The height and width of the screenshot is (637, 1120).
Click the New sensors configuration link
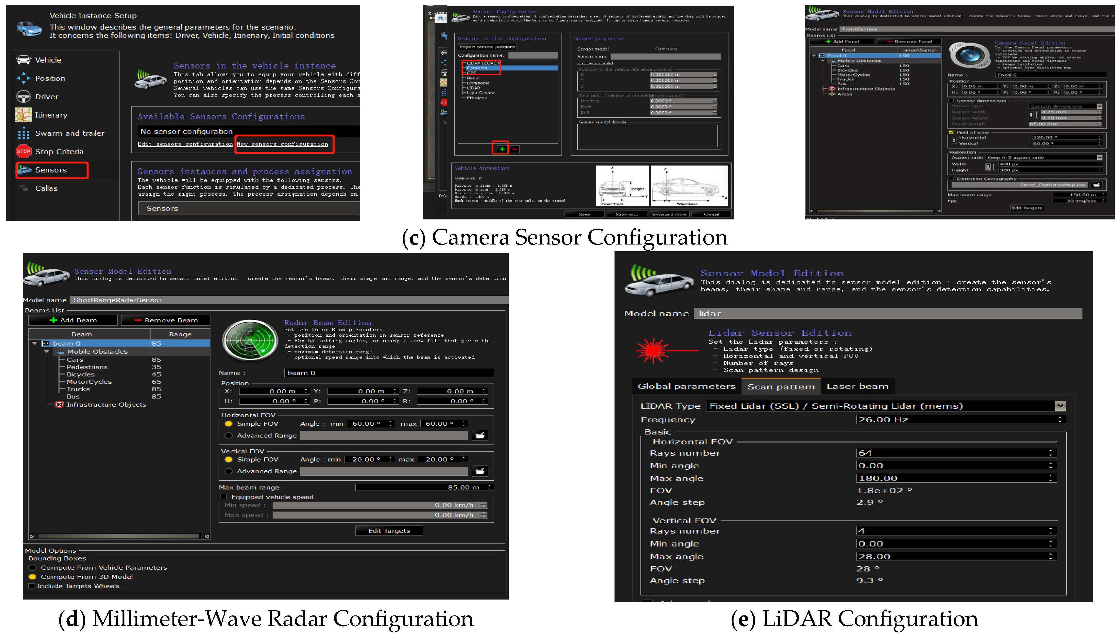[282, 144]
